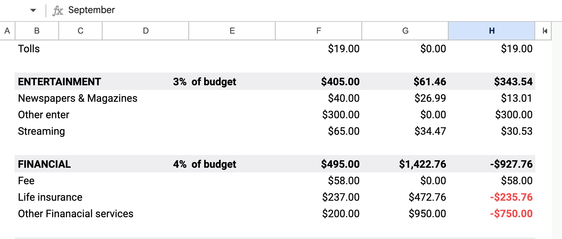The height and width of the screenshot is (239, 562).
Task: Click the red -$750.00 cell
Action: (x=511, y=213)
